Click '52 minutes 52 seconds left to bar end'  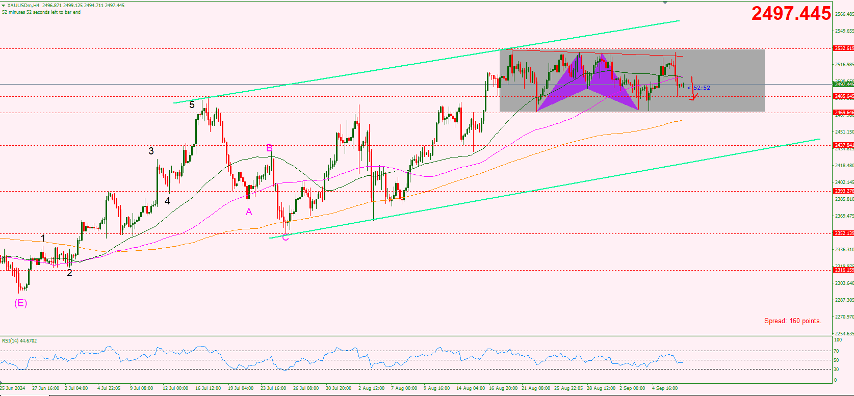[41, 12]
